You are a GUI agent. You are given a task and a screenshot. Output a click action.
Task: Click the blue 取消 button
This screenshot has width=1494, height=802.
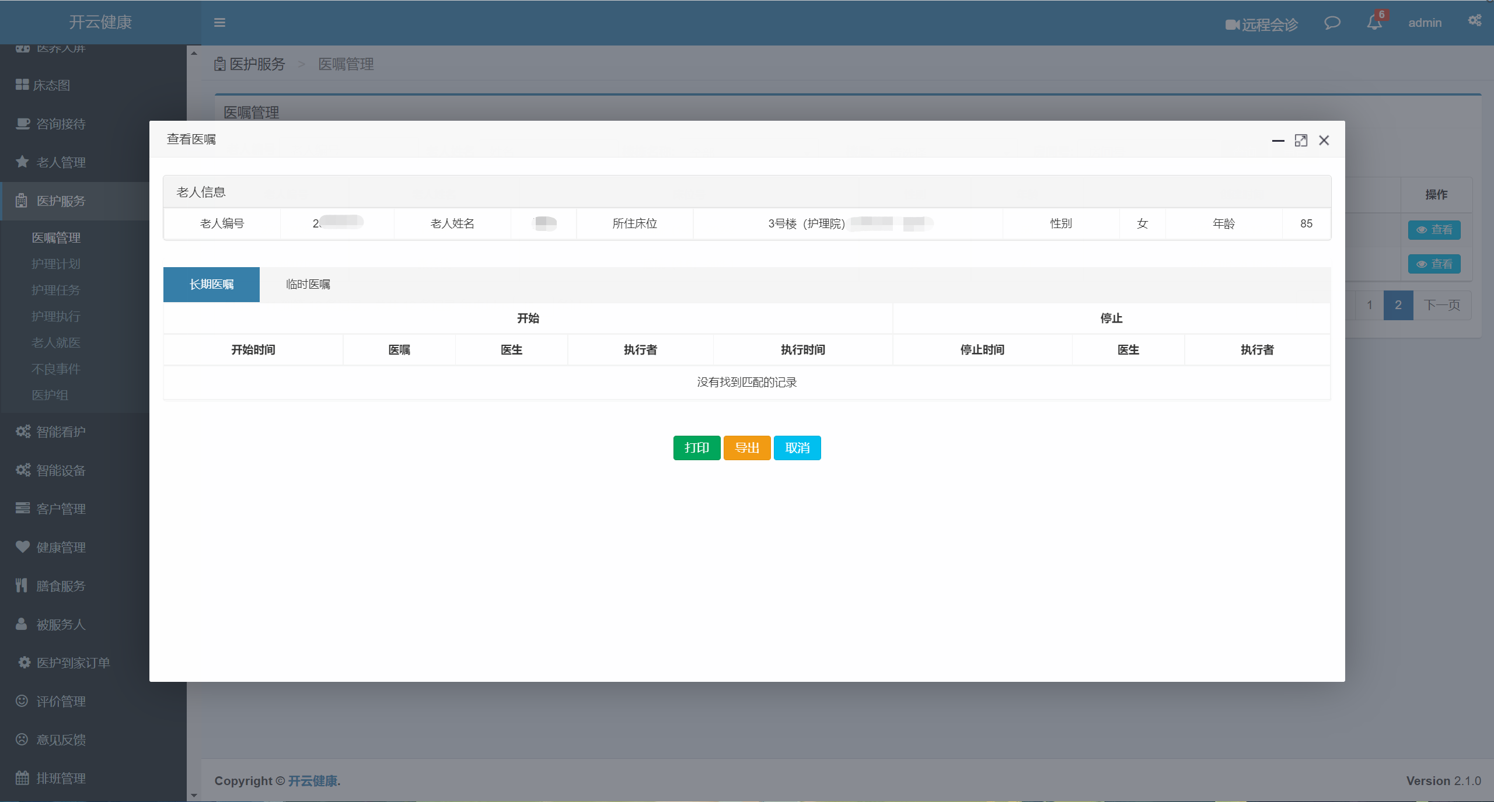797,448
